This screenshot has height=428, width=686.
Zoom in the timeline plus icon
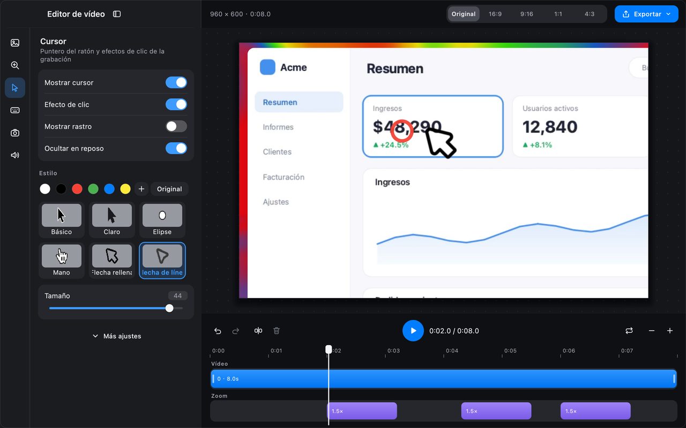tap(670, 331)
